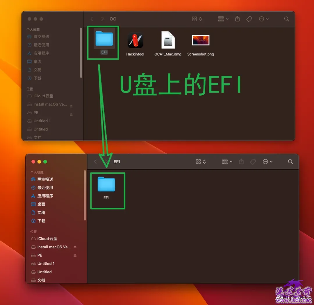Select EFI folder in the EFI window

(106, 184)
